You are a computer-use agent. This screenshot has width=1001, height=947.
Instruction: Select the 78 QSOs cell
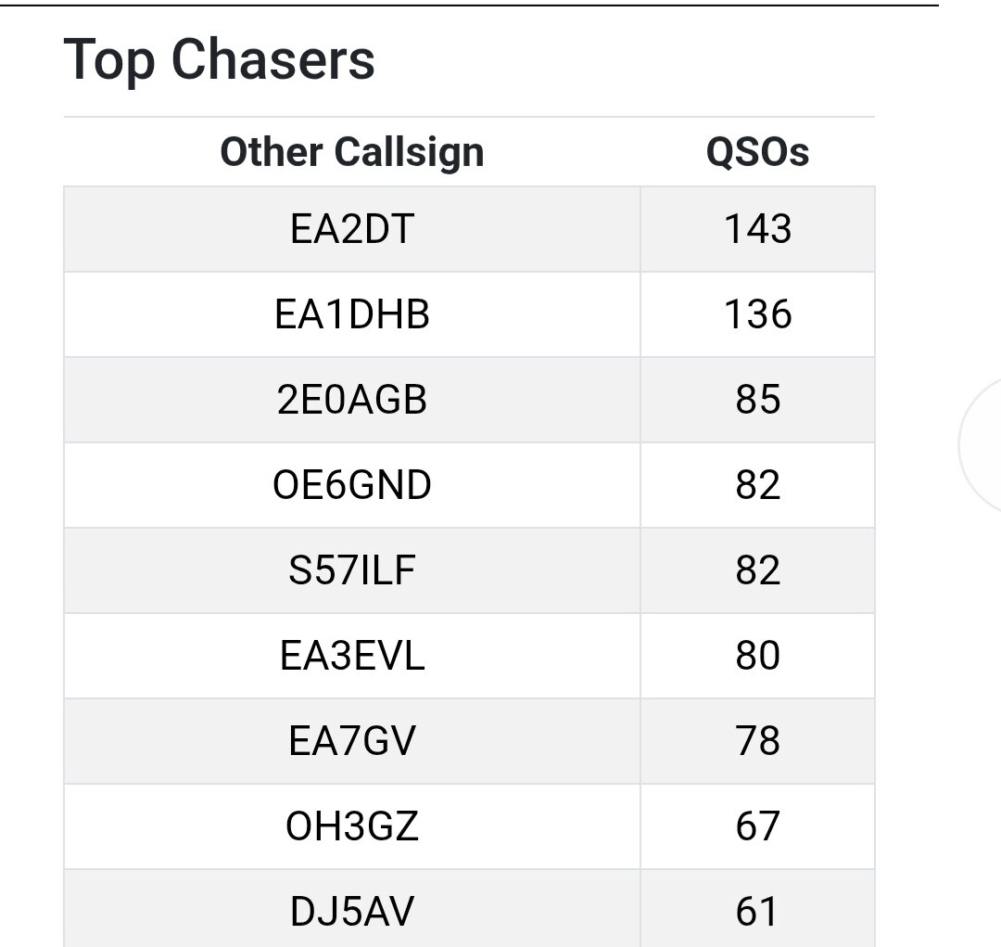[x=757, y=741]
